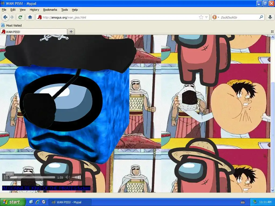Screen dimensions: 275x206
Task: Select the WAN PISS! tab
Action: 34,32
